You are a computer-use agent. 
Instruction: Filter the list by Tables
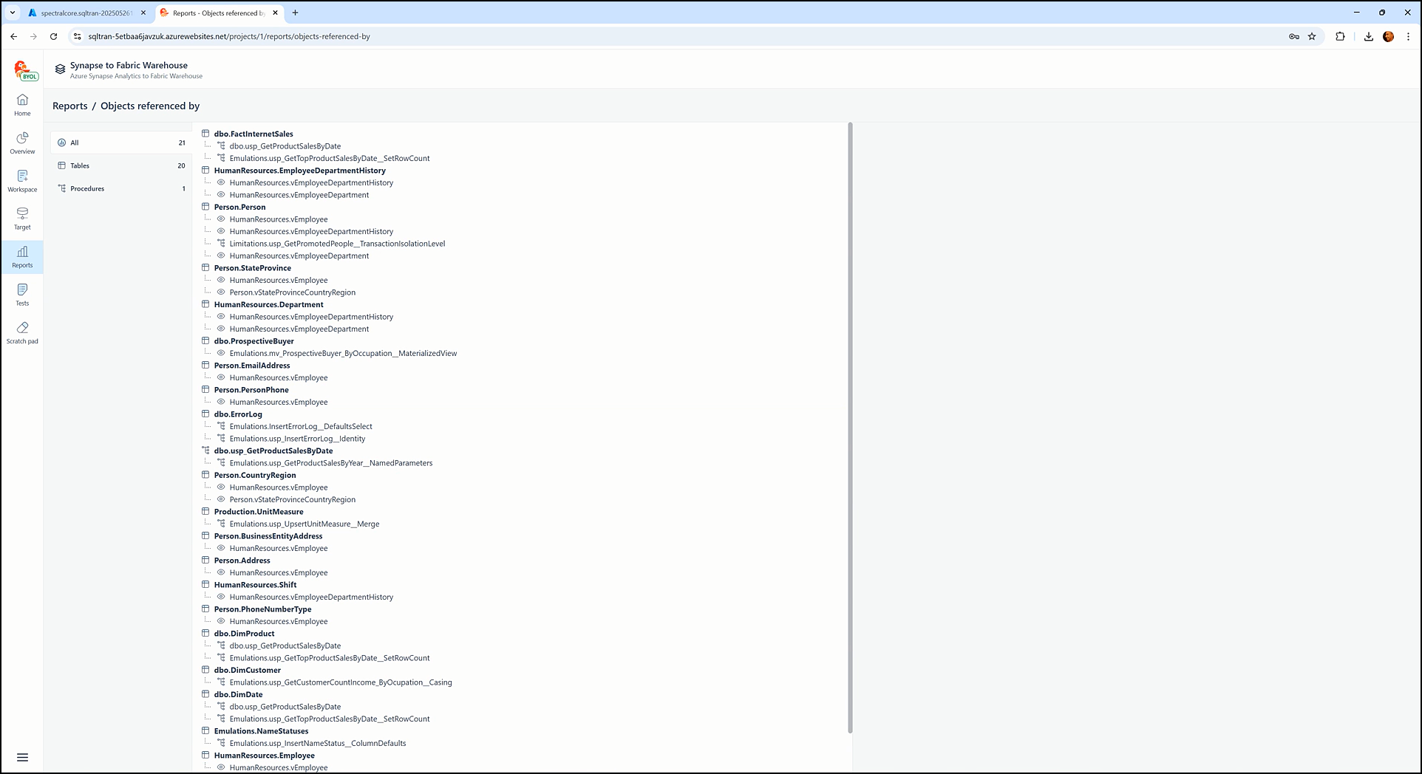[x=121, y=165]
